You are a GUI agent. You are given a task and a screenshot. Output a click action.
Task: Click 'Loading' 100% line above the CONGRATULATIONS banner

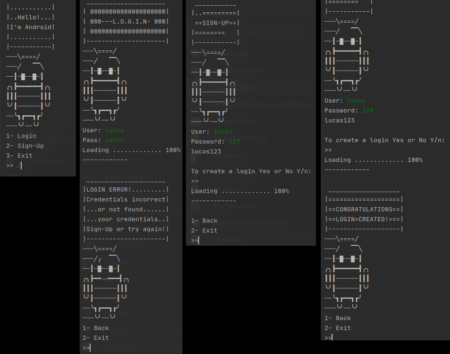374,160
